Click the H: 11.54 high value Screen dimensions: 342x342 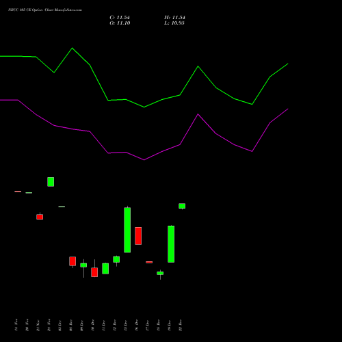click(x=174, y=18)
